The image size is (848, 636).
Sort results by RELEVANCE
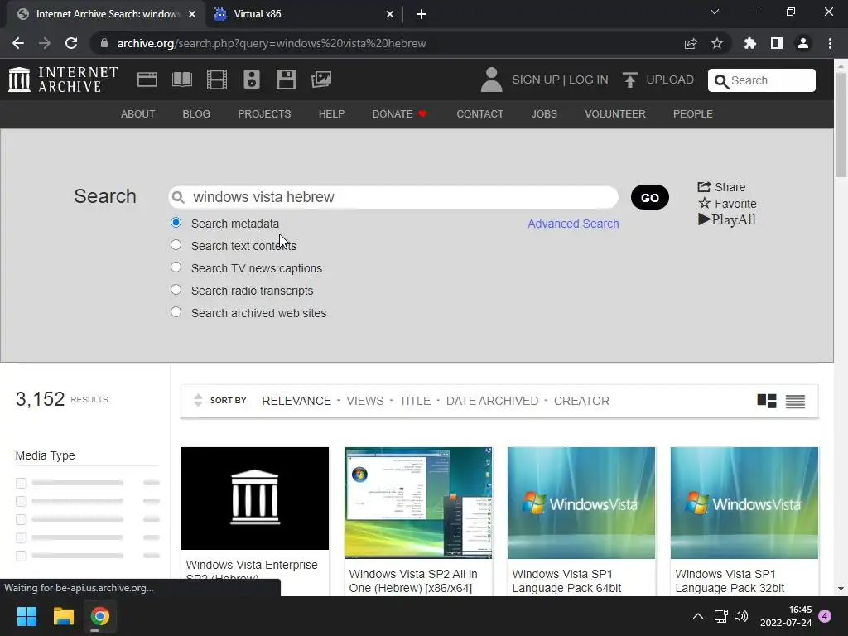[x=296, y=401]
